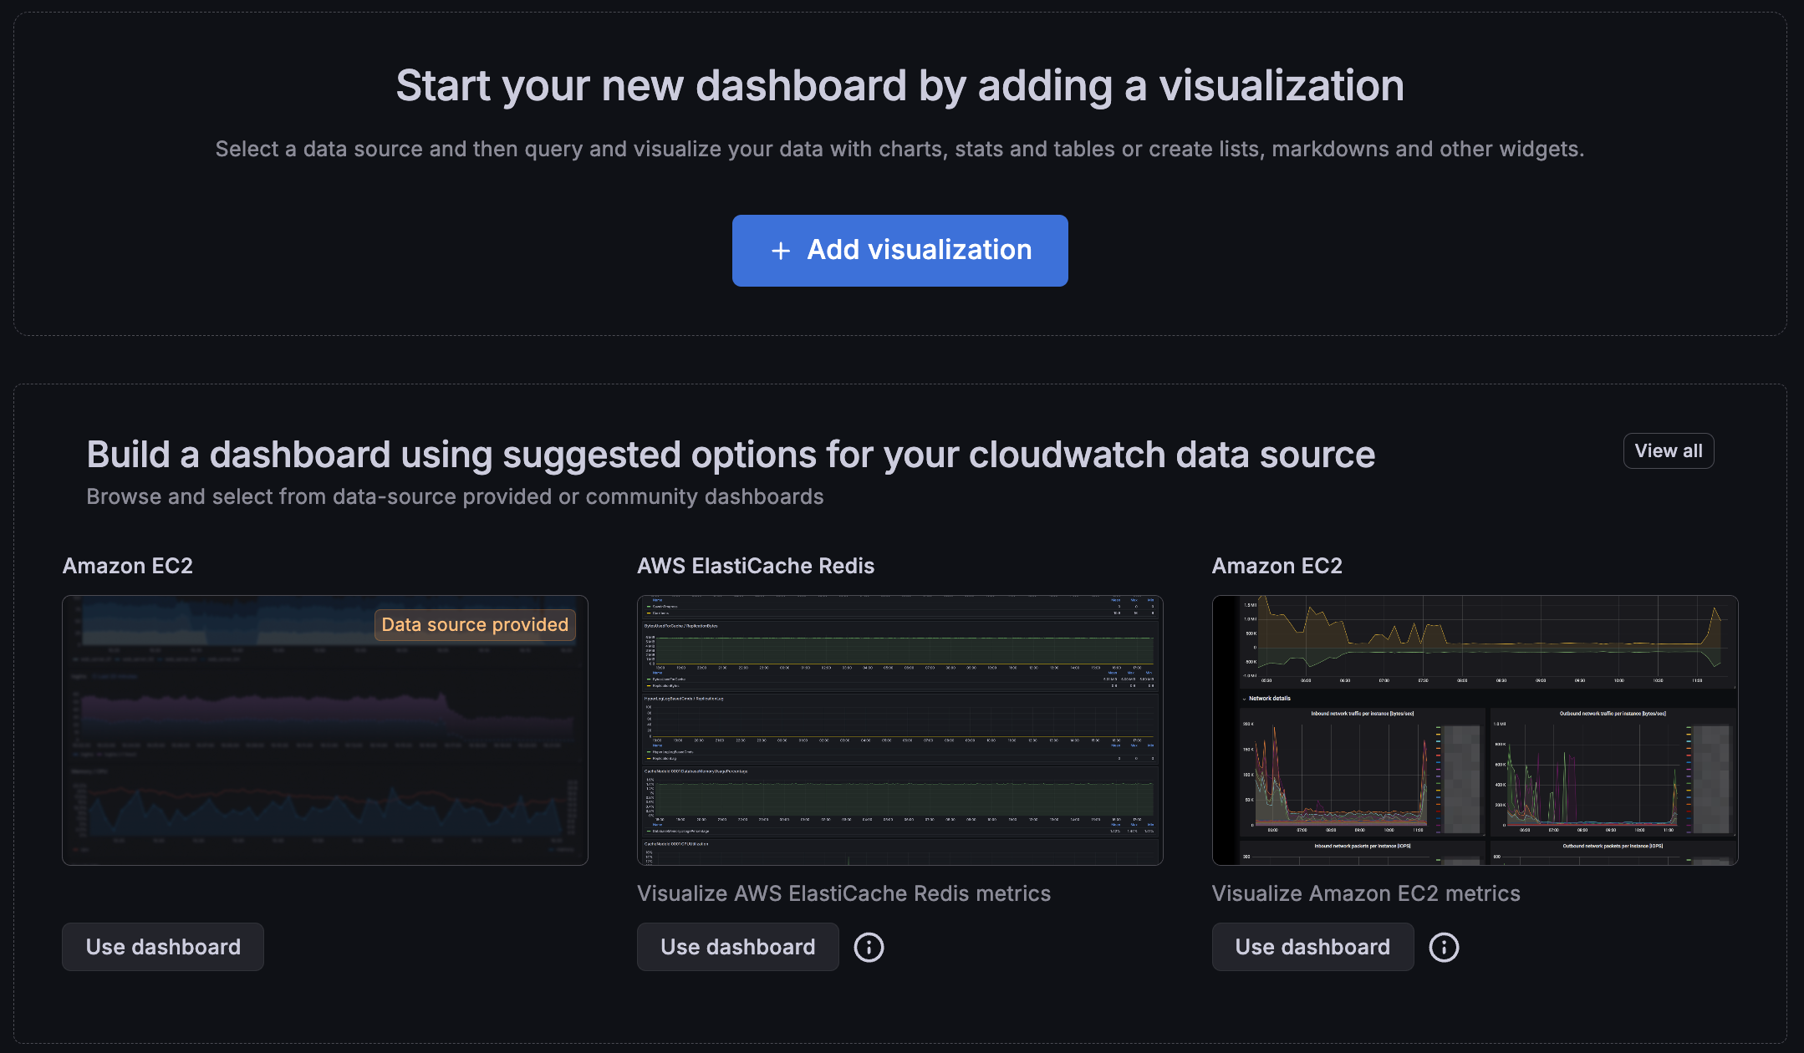Click Use dashboard for AWS ElastiCache Redis
This screenshot has height=1053, width=1804.
pyautogui.click(x=737, y=946)
